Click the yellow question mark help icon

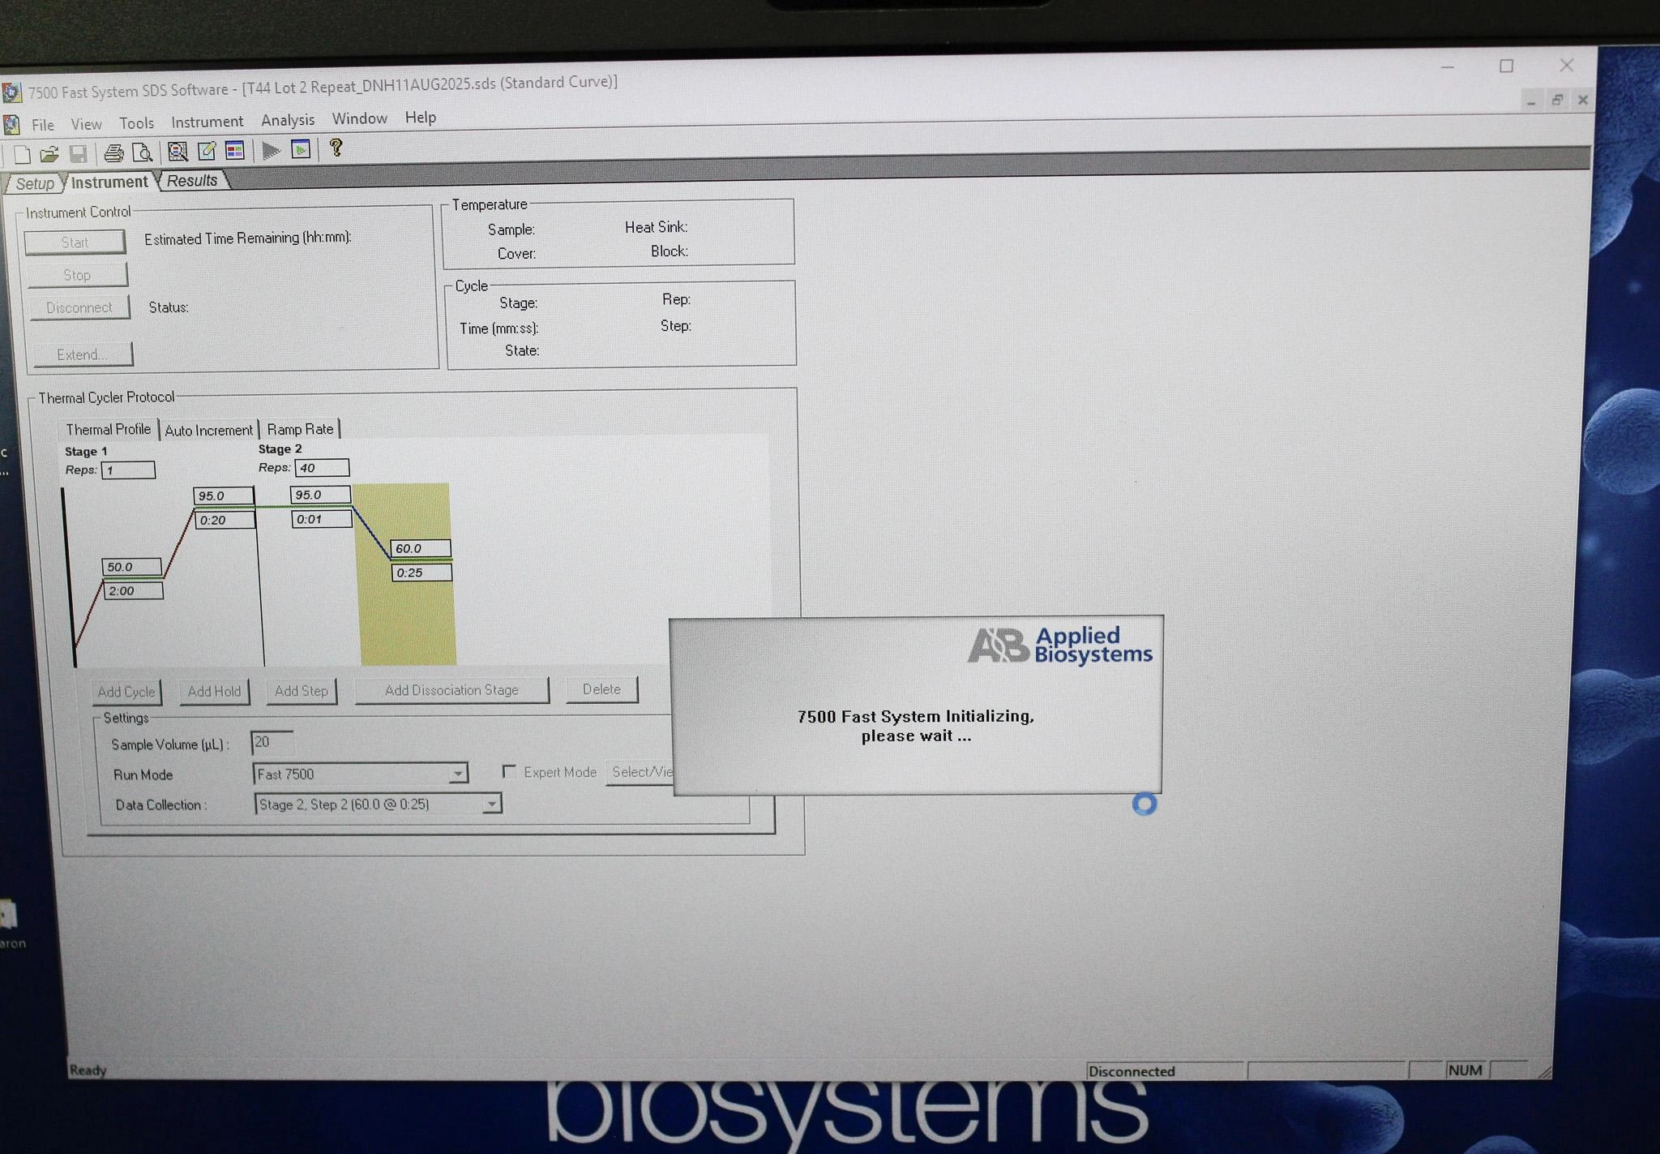pos(336,148)
